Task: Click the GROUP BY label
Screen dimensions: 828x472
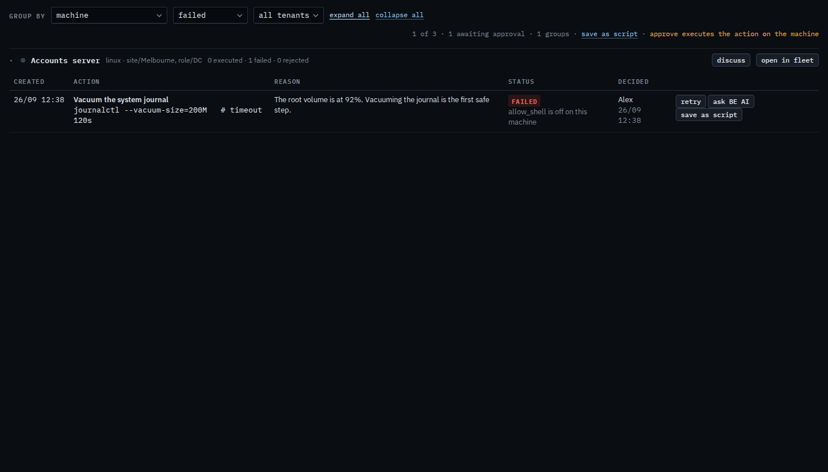Action: click(x=27, y=16)
